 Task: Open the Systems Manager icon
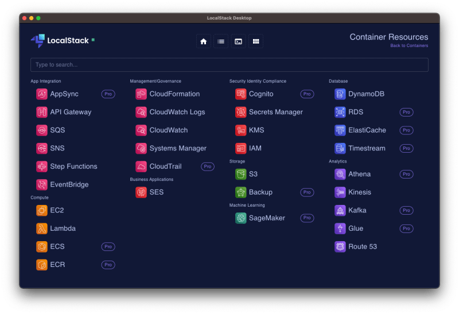(x=141, y=149)
